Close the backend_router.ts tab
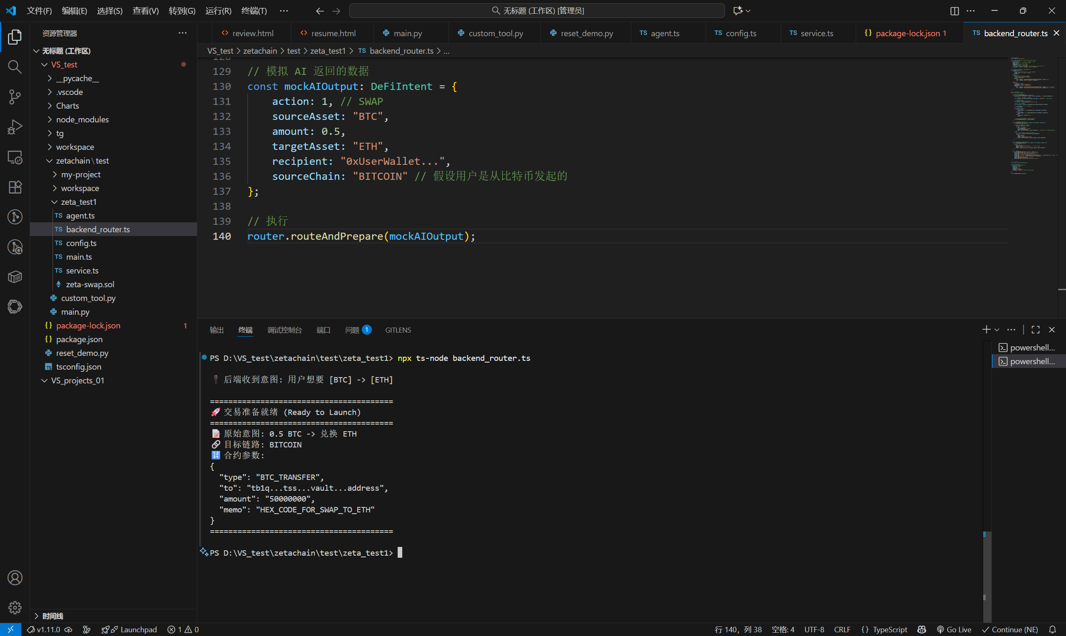This screenshot has width=1066, height=636. pyautogui.click(x=1056, y=33)
